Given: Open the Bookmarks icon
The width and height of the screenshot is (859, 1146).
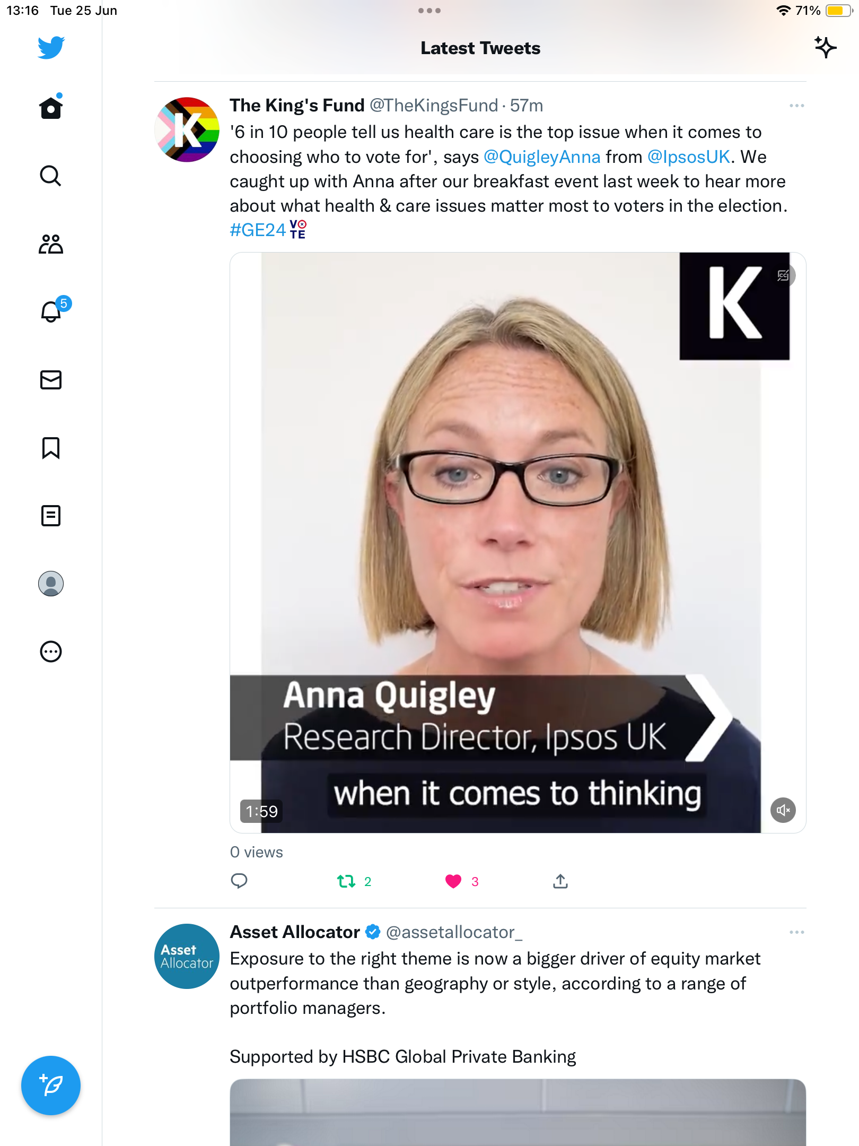Looking at the screenshot, I should click(x=51, y=448).
